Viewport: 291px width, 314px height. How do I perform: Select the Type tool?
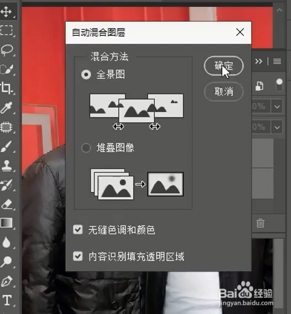point(7,300)
